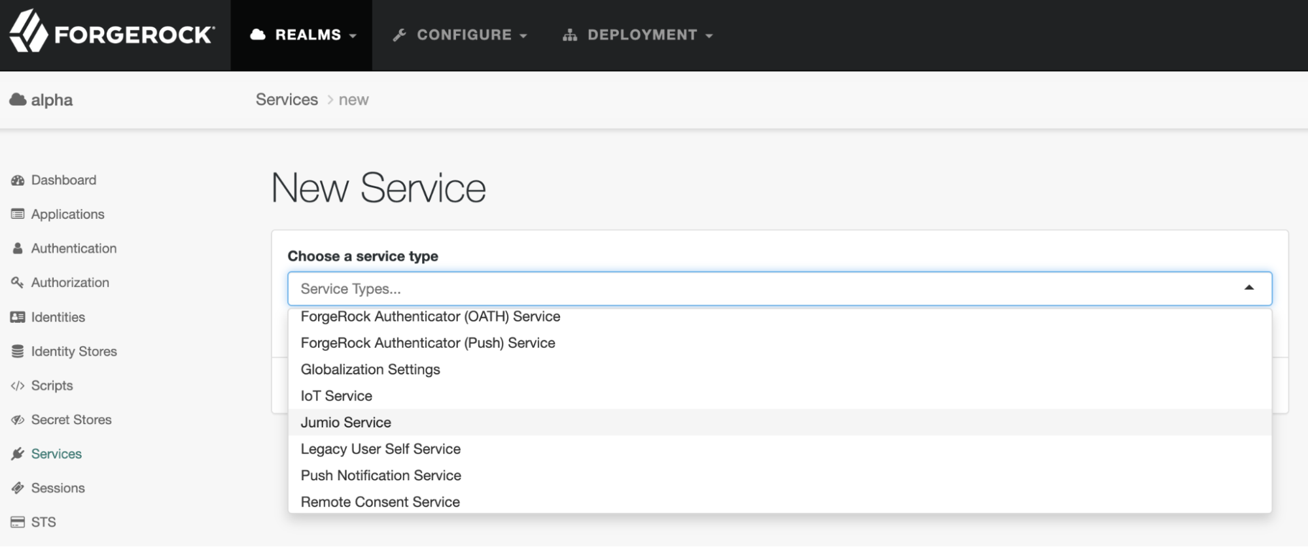Pick Remote Consent Service option
Screen dimensions: 1308x547
(380, 502)
